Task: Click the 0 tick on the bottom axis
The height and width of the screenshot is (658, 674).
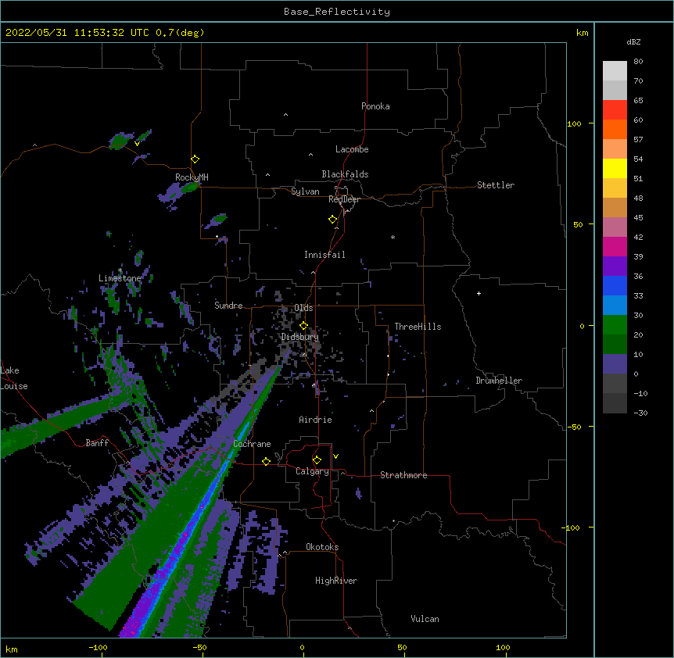Action: 302,647
